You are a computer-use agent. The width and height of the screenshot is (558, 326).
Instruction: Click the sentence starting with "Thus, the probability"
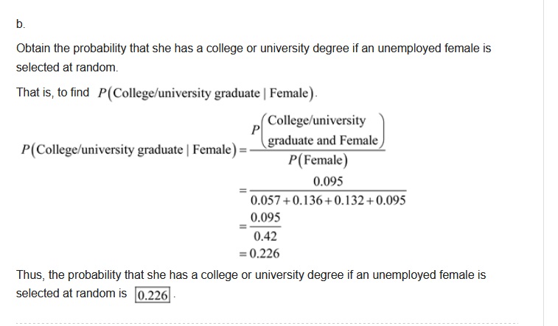(251, 275)
